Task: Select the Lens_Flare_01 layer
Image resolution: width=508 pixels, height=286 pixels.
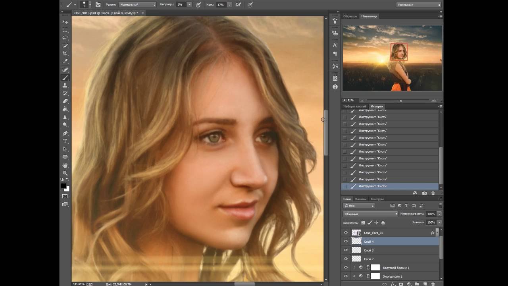Action: point(390,233)
